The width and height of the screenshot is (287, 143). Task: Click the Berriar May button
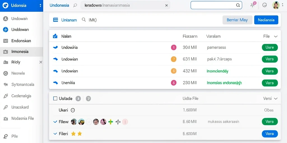(x=237, y=20)
